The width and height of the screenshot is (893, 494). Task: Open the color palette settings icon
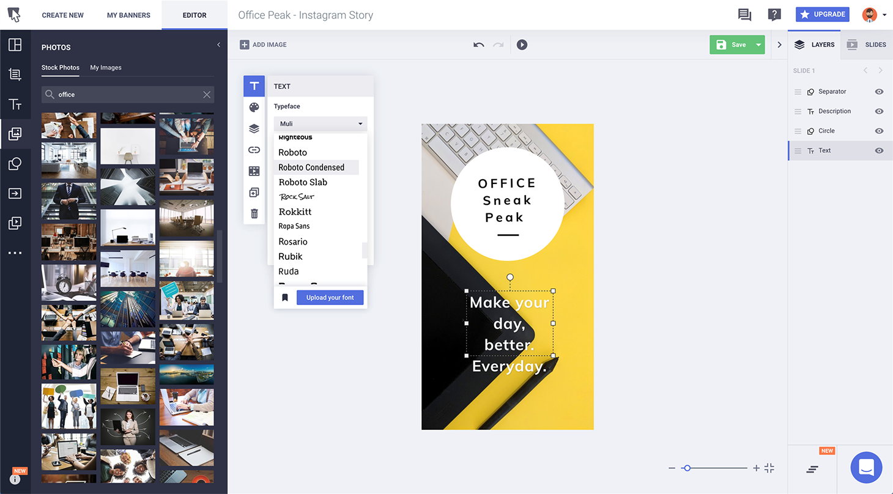pos(254,108)
